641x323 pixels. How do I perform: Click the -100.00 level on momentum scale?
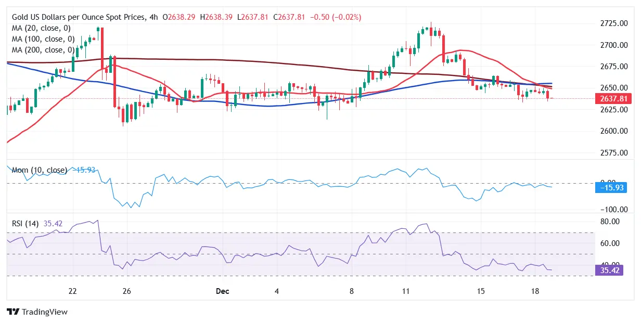click(608, 210)
